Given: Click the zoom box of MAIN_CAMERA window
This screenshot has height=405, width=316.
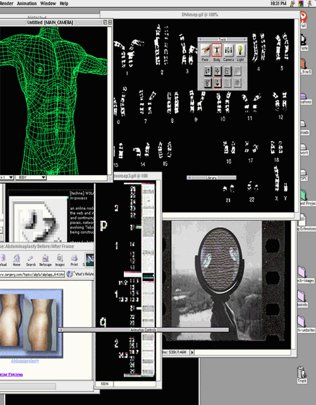Looking at the screenshot, I should click(x=106, y=23).
